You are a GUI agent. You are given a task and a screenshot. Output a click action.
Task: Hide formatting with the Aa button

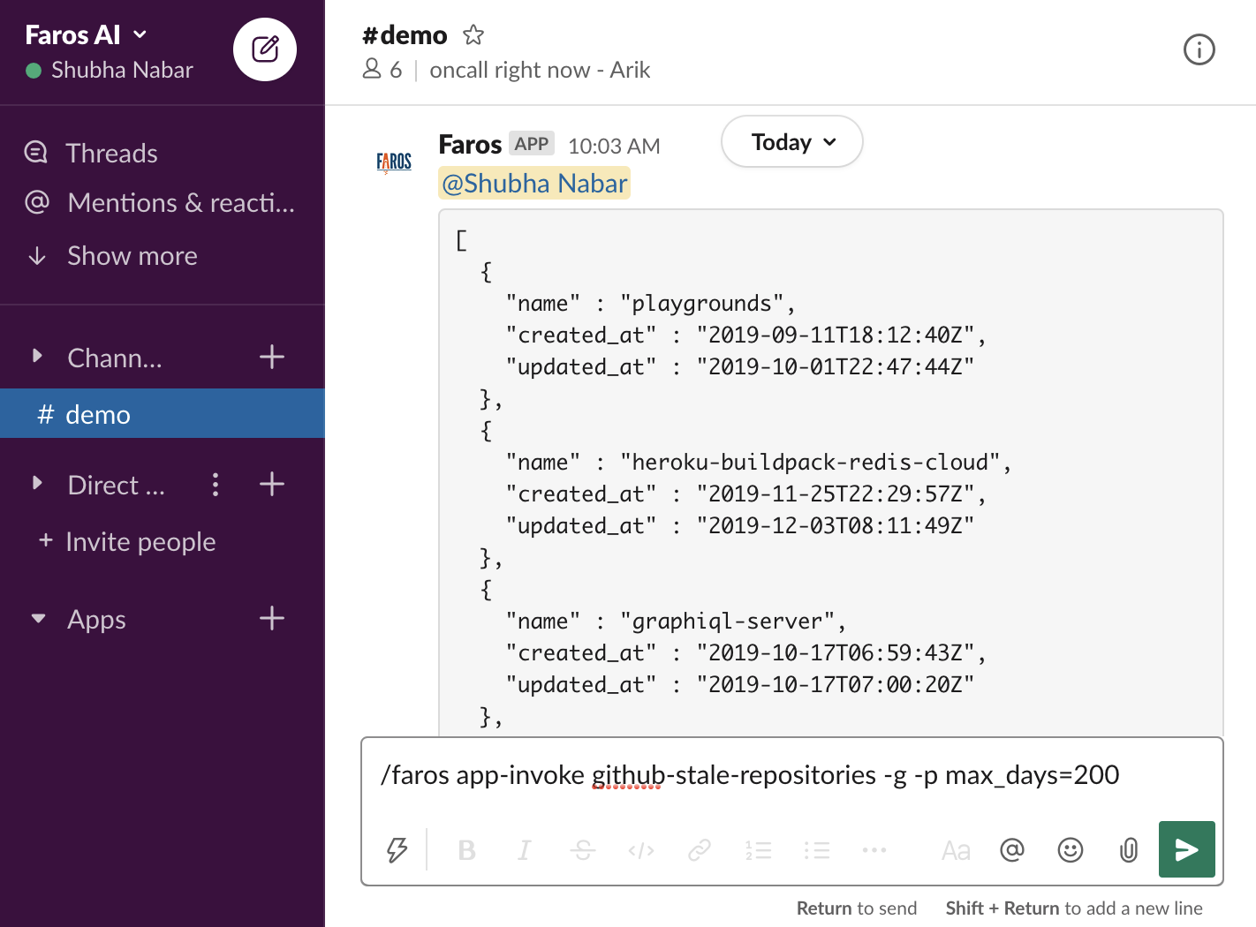(956, 850)
